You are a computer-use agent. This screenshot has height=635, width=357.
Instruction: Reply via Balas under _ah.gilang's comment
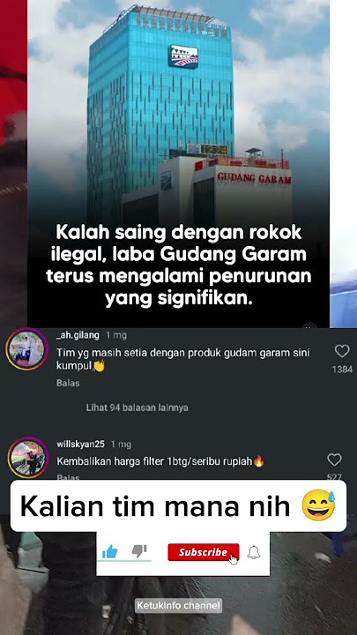coord(68,383)
